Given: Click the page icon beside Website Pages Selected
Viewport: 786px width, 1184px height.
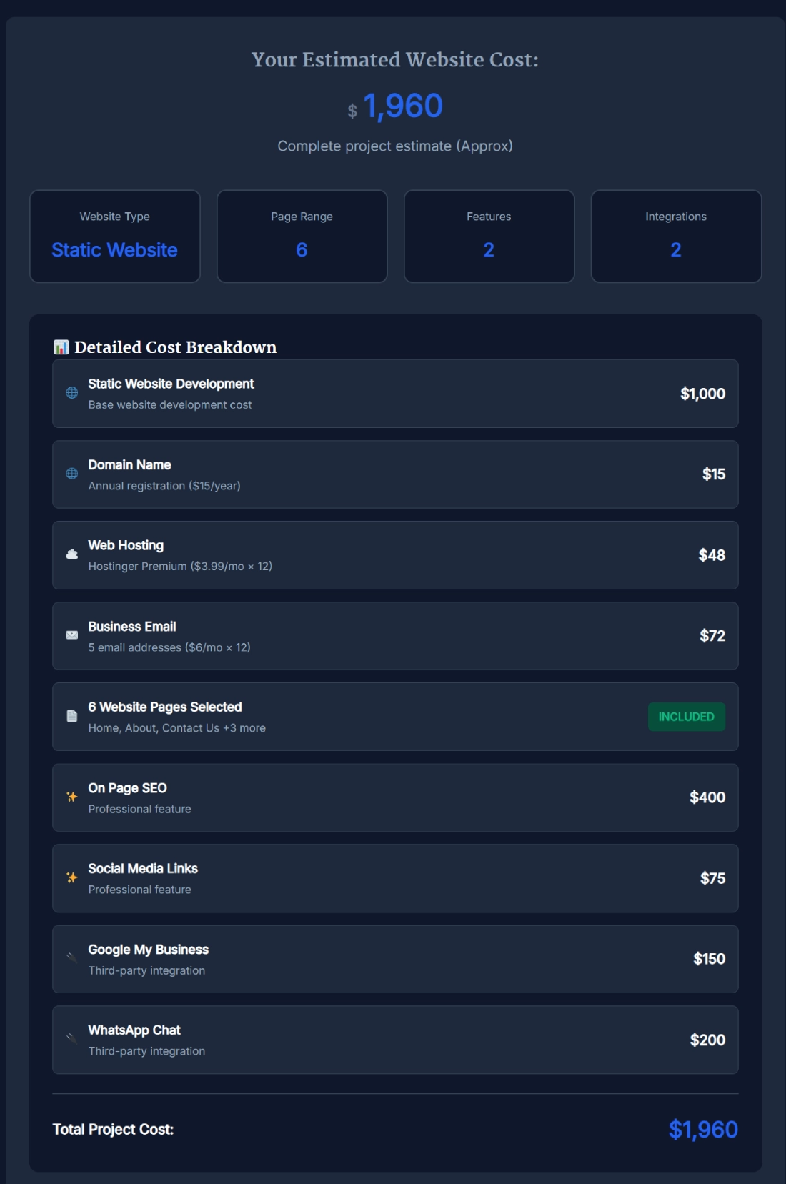Looking at the screenshot, I should [x=72, y=716].
